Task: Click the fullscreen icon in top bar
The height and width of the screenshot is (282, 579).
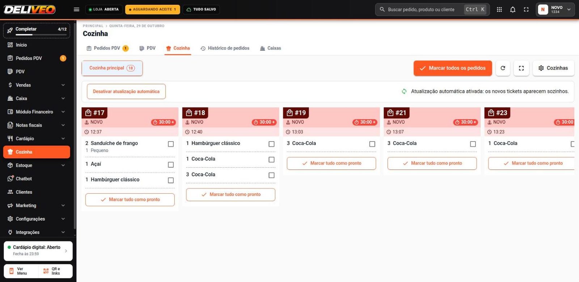Action: pyautogui.click(x=526, y=9)
